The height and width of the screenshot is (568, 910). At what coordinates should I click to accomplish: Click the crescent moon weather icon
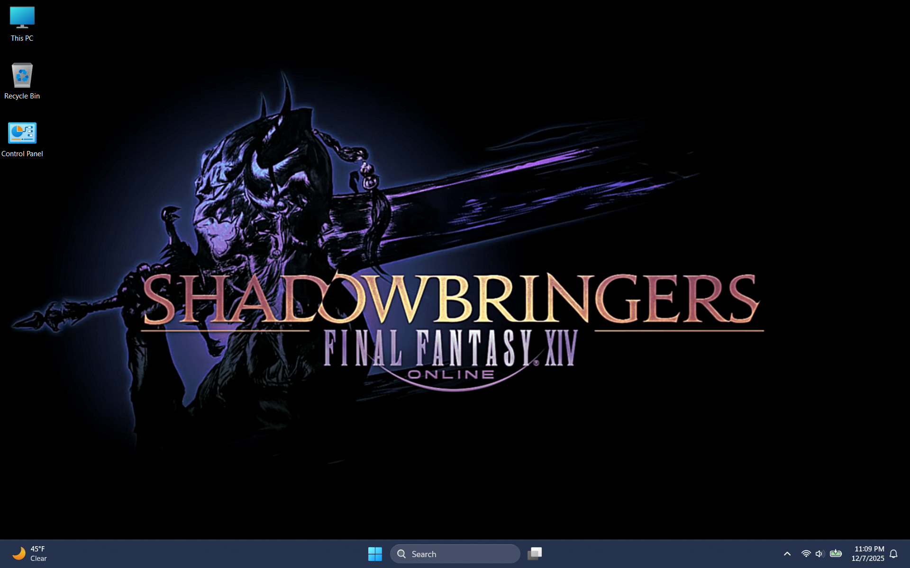point(18,553)
